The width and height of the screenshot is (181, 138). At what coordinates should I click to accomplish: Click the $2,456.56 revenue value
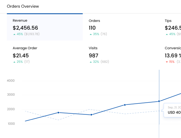pyautogui.click(x=25, y=28)
